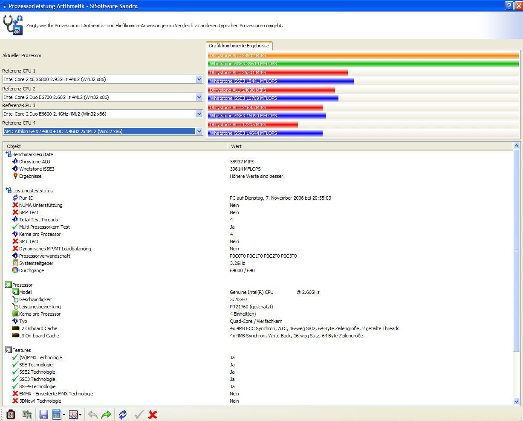Viewport: 523px width, 421px height.
Task: Click the line graph icon in toolbar
Action: (x=73, y=414)
